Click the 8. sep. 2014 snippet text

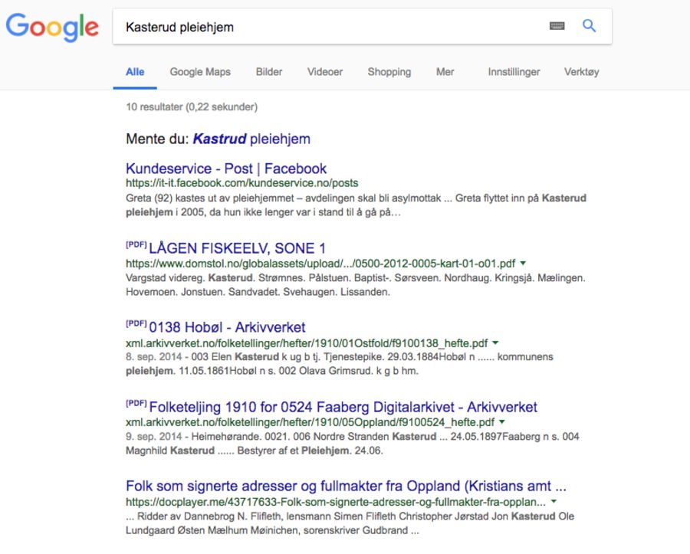pyautogui.click(x=340, y=364)
